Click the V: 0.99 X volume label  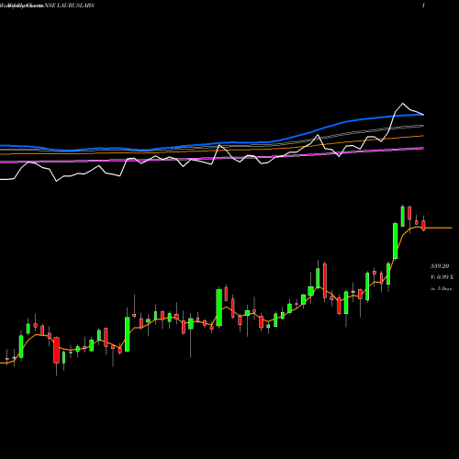(442, 277)
